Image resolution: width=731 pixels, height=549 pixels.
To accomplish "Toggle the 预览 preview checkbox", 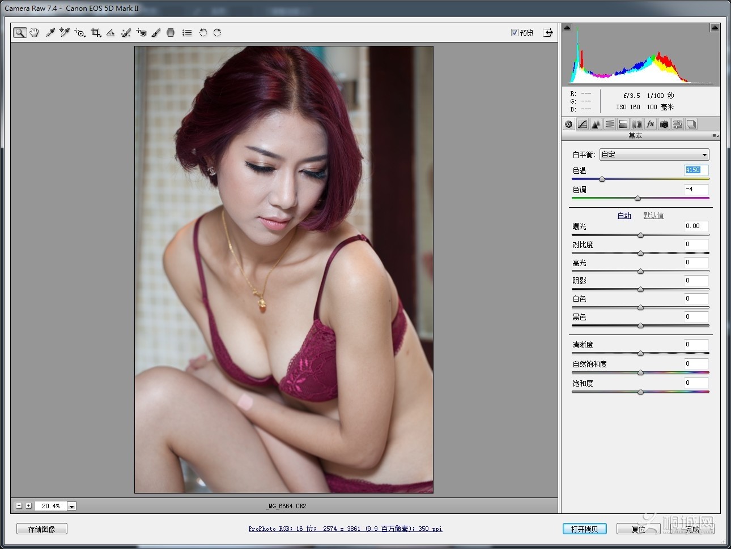I will (x=515, y=33).
